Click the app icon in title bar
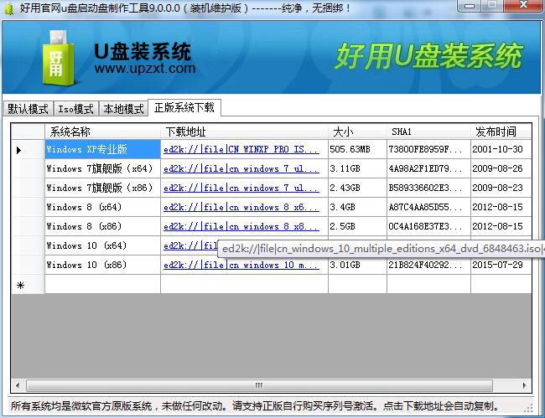The image size is (545, 418). click(9, 8)
